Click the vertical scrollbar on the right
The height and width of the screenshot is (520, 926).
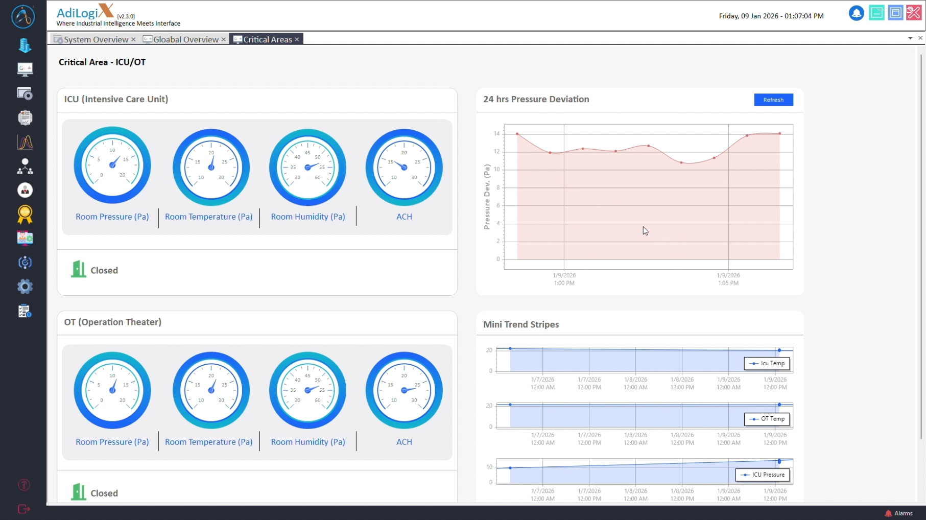(921, 245)
